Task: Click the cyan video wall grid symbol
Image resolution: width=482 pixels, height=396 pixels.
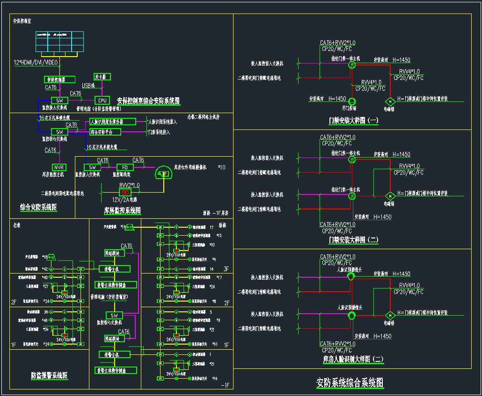Action: [x=60, y=42]
